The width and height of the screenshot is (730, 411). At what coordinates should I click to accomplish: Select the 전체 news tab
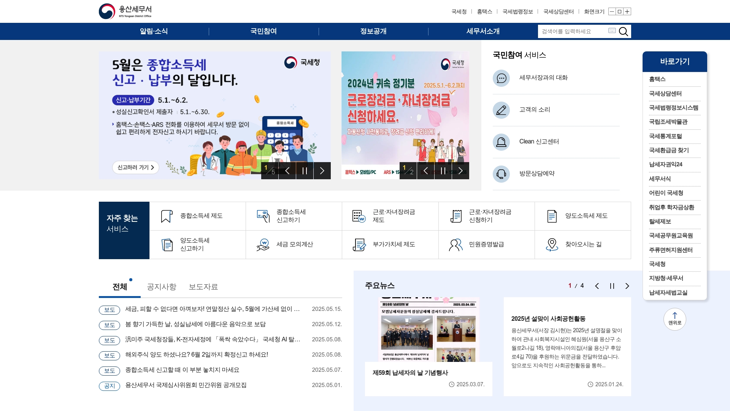click(120, 287)
